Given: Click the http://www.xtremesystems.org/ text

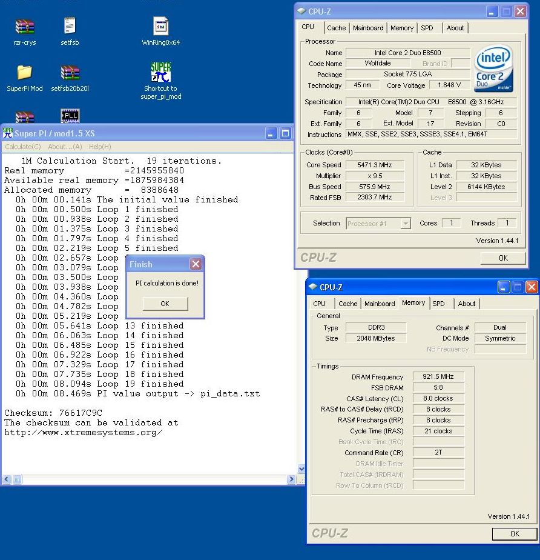Looking at the screenshot, I should [x=84, y=433].
